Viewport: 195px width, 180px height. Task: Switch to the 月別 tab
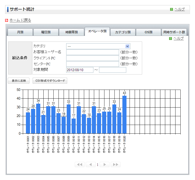click(20, 32)
